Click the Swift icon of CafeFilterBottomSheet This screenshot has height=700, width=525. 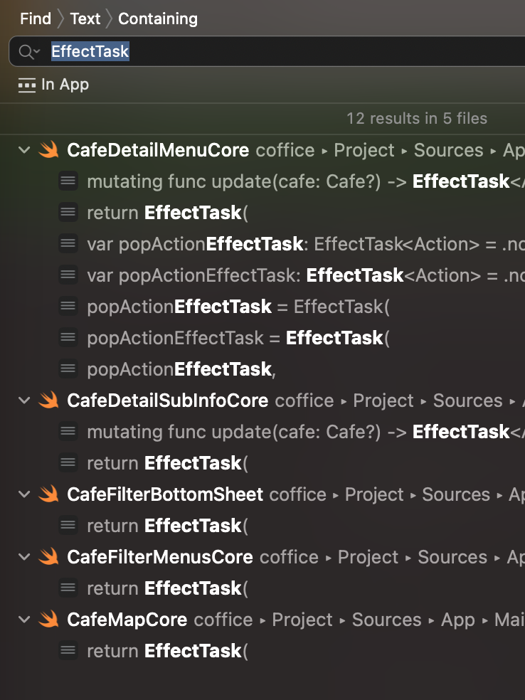(48, 494)
